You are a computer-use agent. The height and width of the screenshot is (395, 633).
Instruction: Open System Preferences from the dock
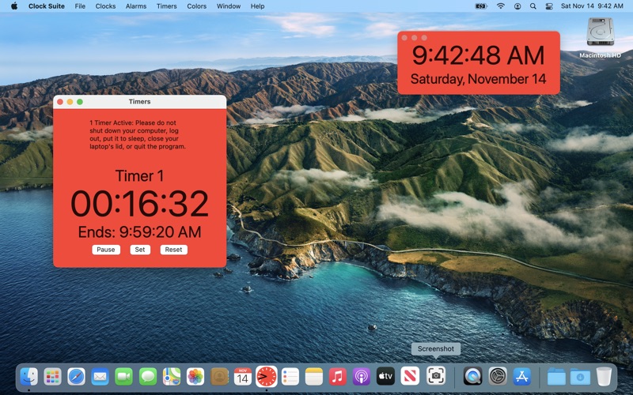pos(497,376)
